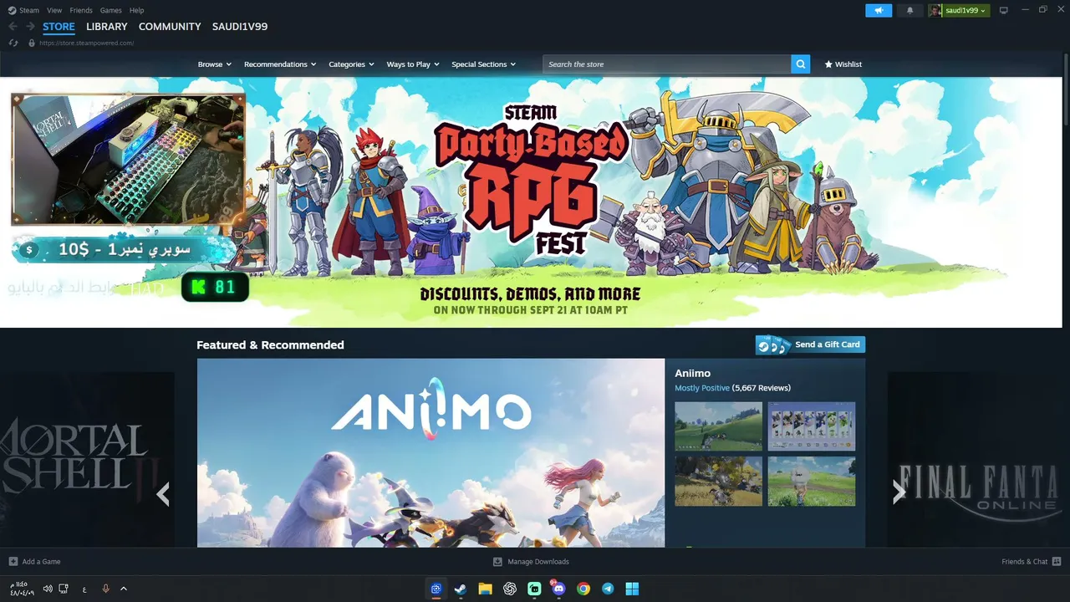1070x602 pixels.
Task: Switch to the COMMUNITY tab
Action: [170, 27]
